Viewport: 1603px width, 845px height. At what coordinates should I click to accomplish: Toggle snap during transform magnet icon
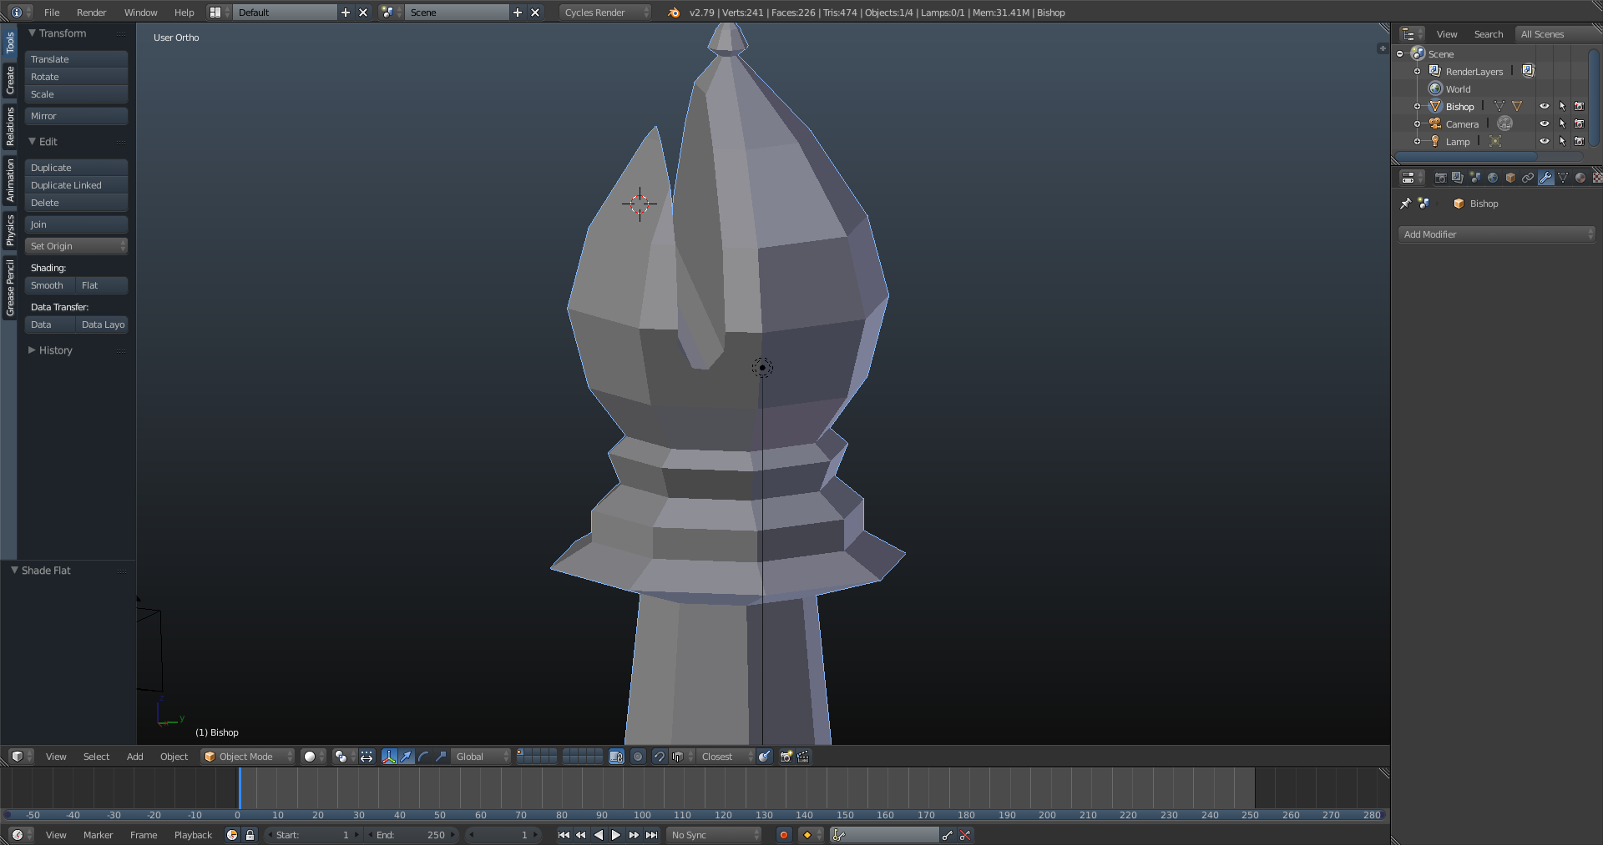click(659, 757)
